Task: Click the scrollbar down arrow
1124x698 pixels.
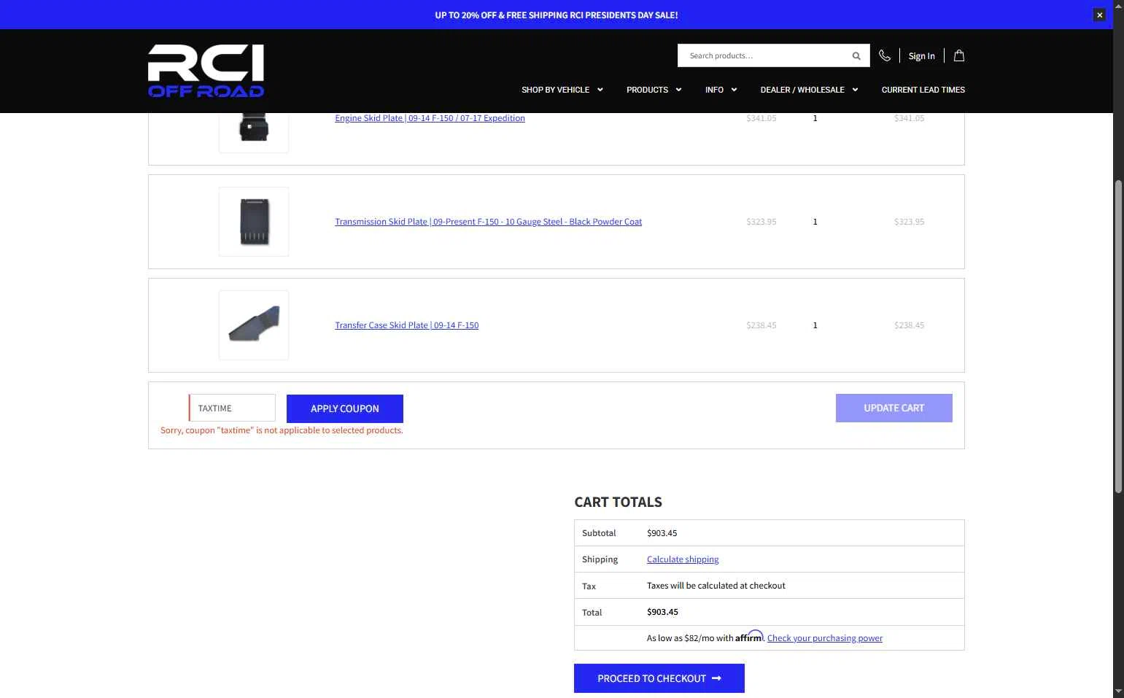Action: pyautogui.click(x=1118, y=691)
